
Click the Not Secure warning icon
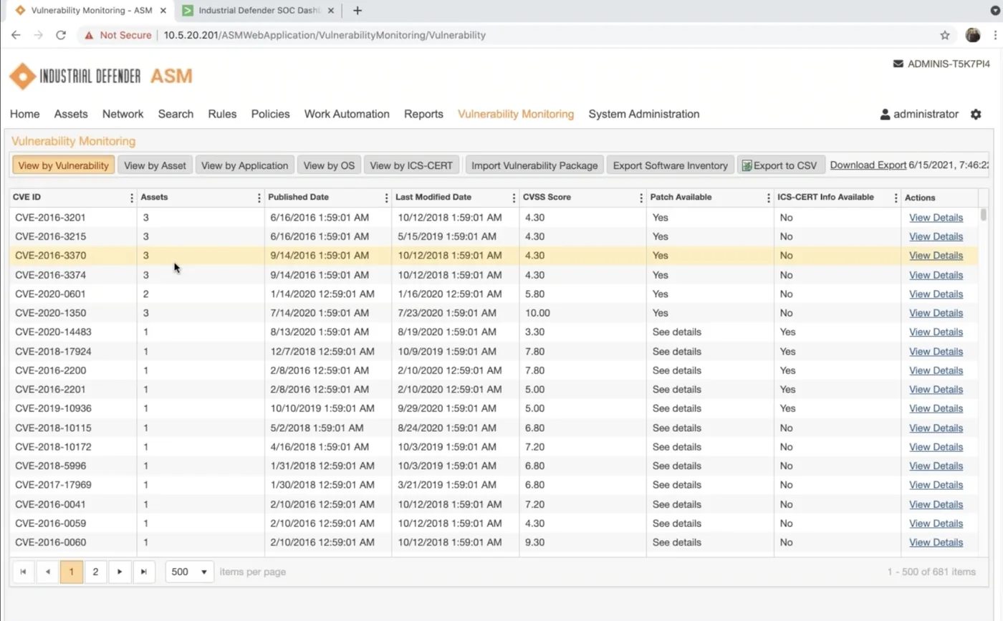point(89,35)
